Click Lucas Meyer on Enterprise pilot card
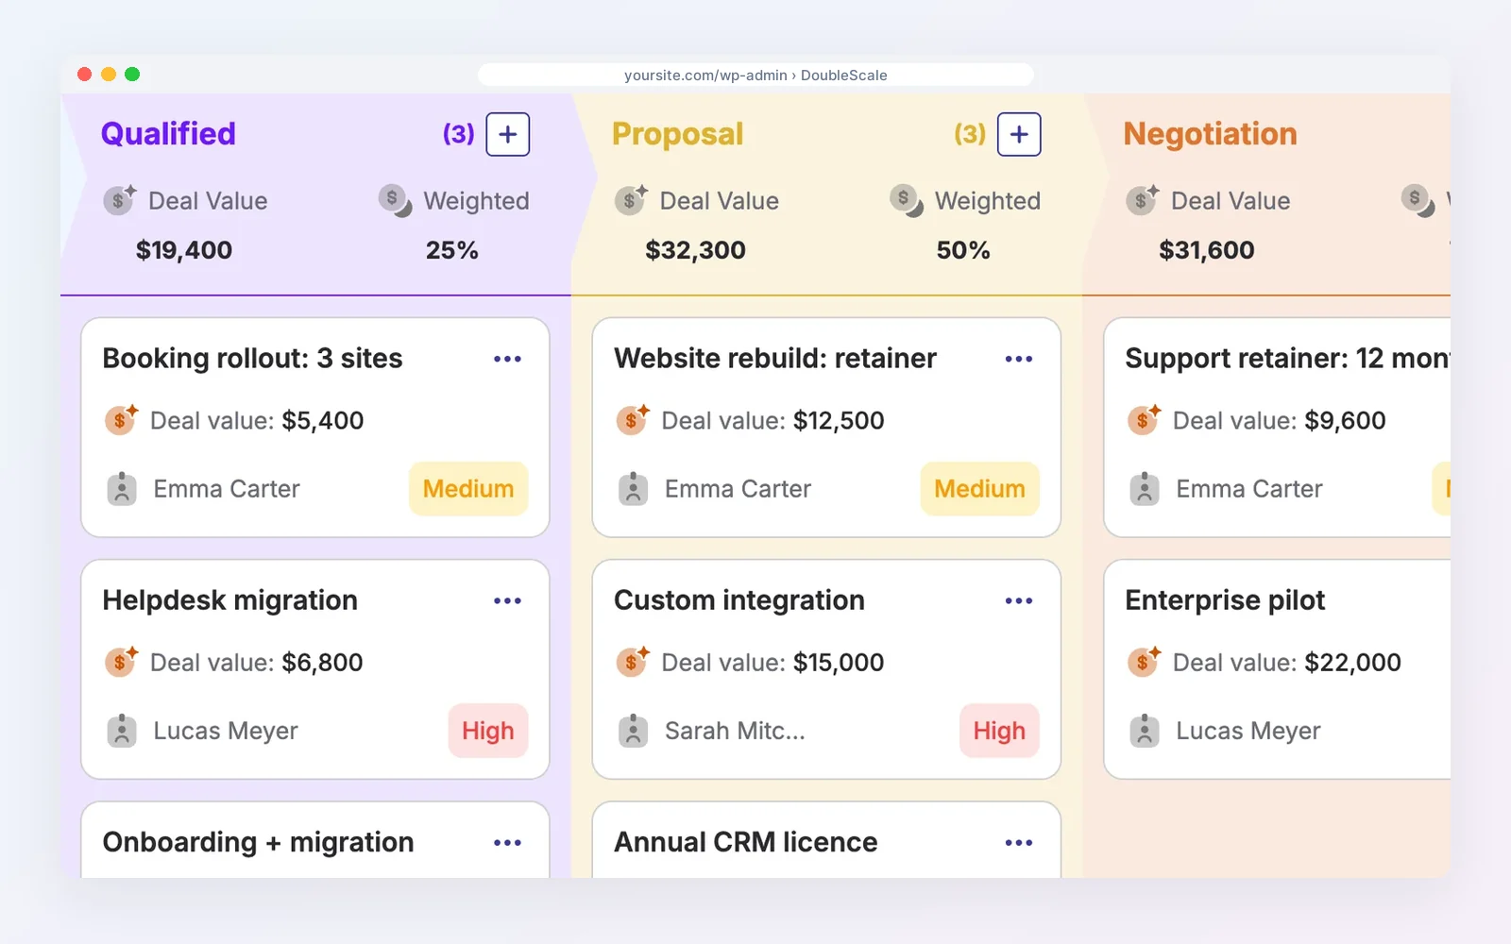Viewport: 1511px width, 944px height. tap(1248, 731)
